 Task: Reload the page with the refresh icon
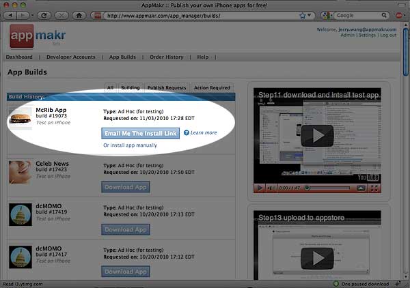44,16
